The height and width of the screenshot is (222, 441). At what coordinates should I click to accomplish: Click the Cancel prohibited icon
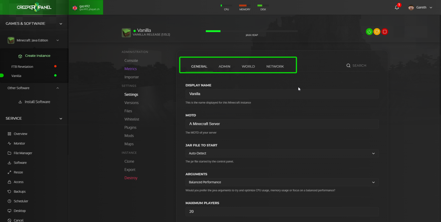[9, 220]
